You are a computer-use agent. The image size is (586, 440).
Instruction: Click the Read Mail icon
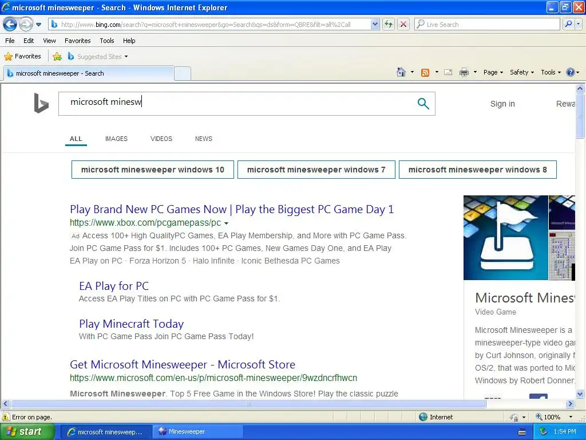pyautogui.click(x=448, y=73)
